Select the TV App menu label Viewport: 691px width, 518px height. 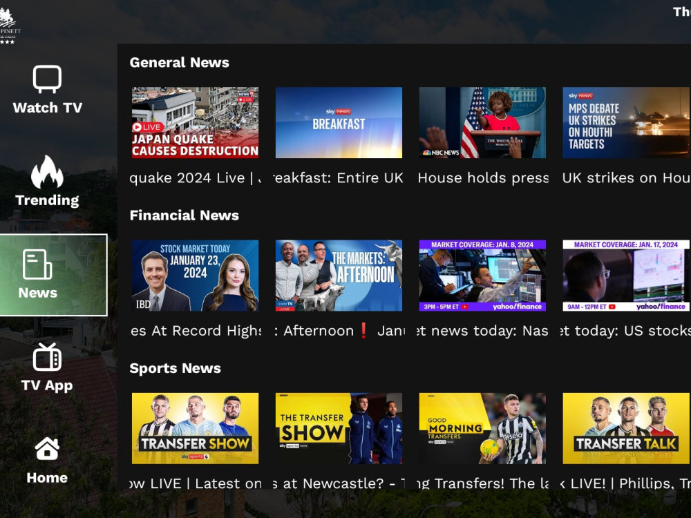pos(47,385)
